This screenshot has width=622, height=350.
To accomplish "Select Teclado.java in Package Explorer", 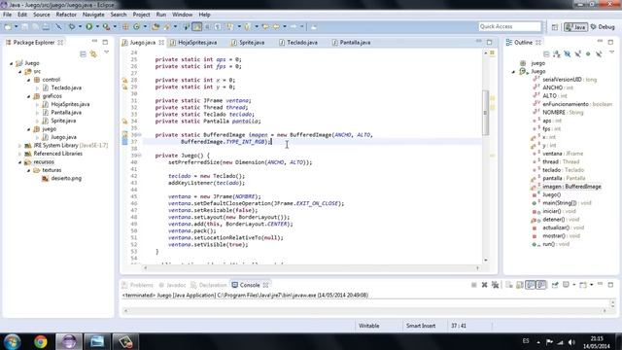I will [66, 87].
